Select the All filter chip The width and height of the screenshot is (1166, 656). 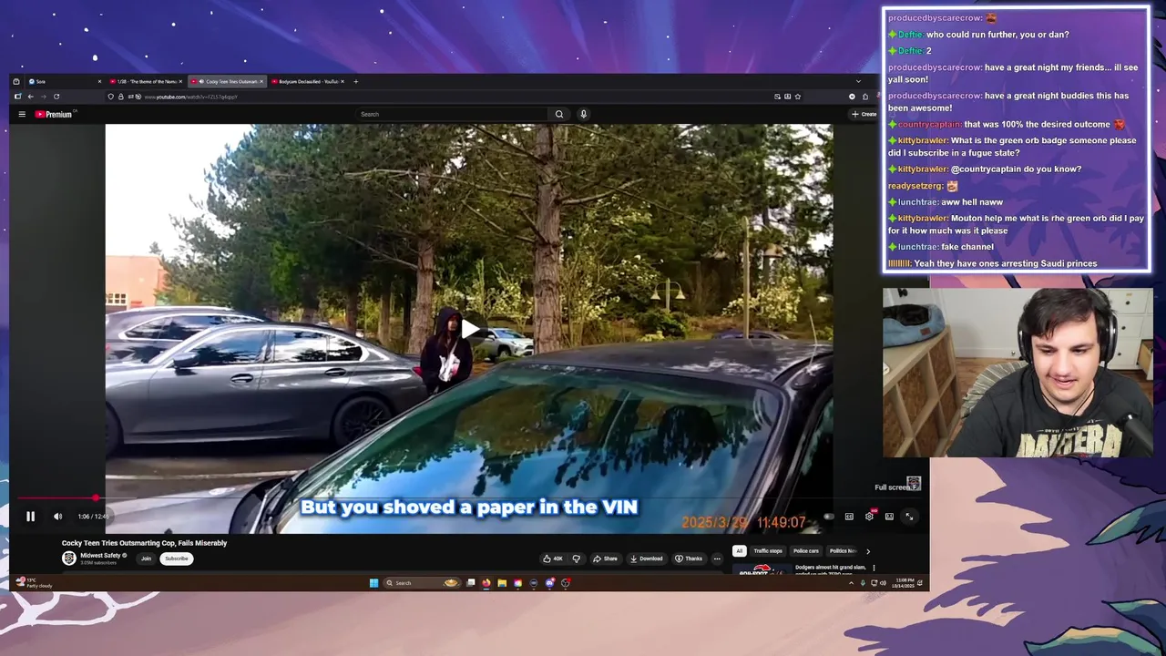pos(739,550)
